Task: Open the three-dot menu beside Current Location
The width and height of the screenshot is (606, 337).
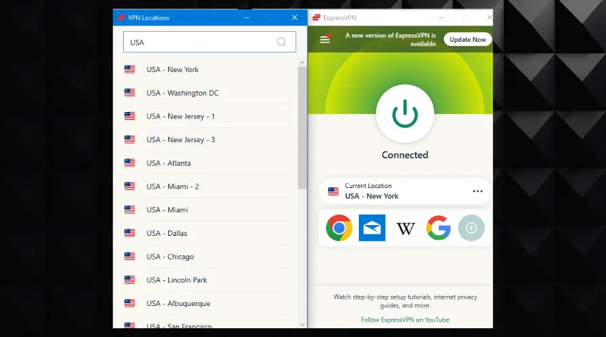Action: pos(477,191)
